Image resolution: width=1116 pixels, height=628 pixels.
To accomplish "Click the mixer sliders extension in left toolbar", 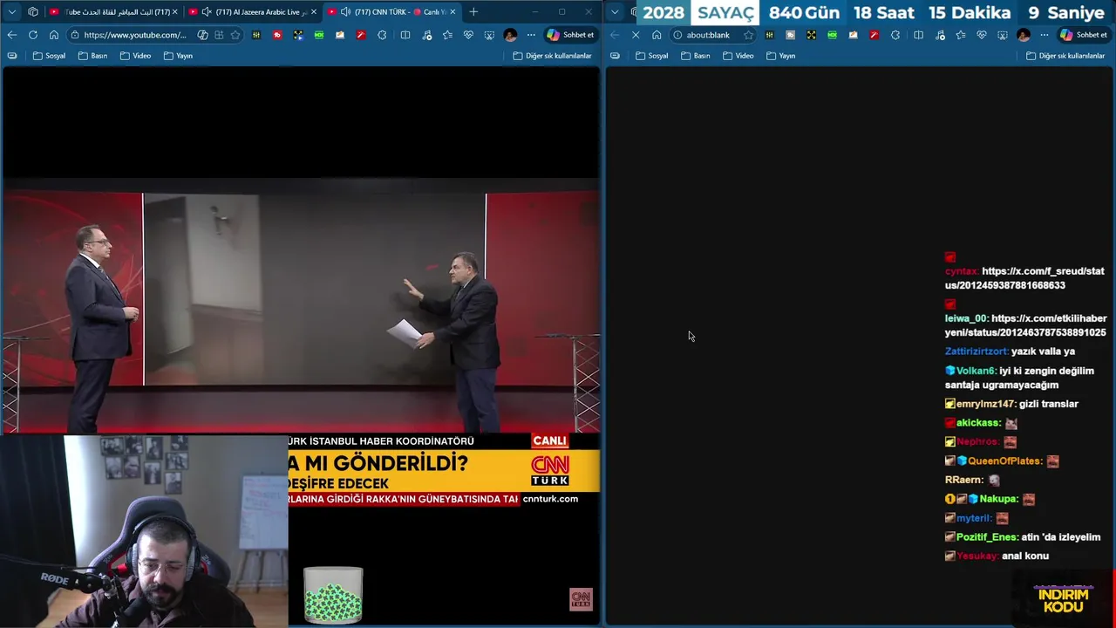I will 256,35.
